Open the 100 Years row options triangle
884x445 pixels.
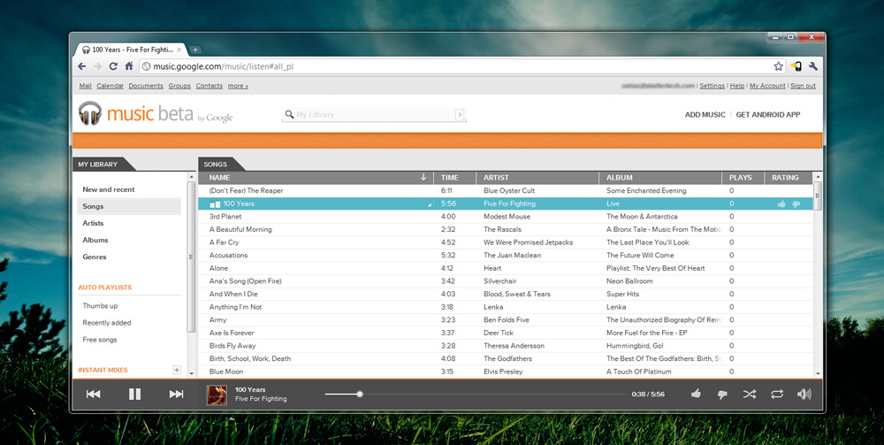429,205
